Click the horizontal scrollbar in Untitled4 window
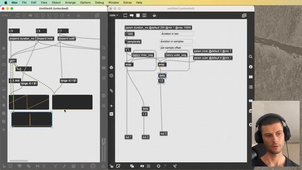The image size is (302, 170). tap(19, 161)
